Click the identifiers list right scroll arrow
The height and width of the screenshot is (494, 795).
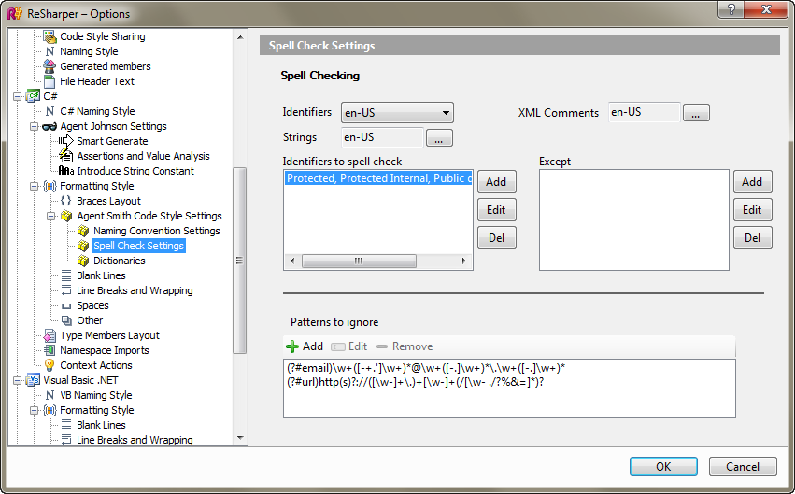(x=463, y=261)
